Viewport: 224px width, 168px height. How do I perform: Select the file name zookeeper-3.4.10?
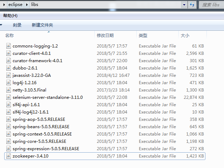tap(30, 156)
